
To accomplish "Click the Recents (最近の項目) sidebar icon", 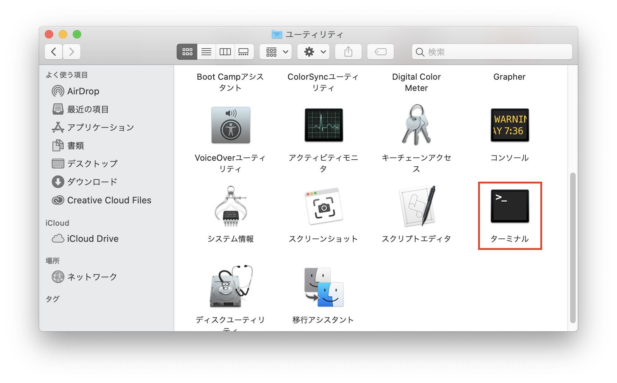I will [x=58, y=109].
